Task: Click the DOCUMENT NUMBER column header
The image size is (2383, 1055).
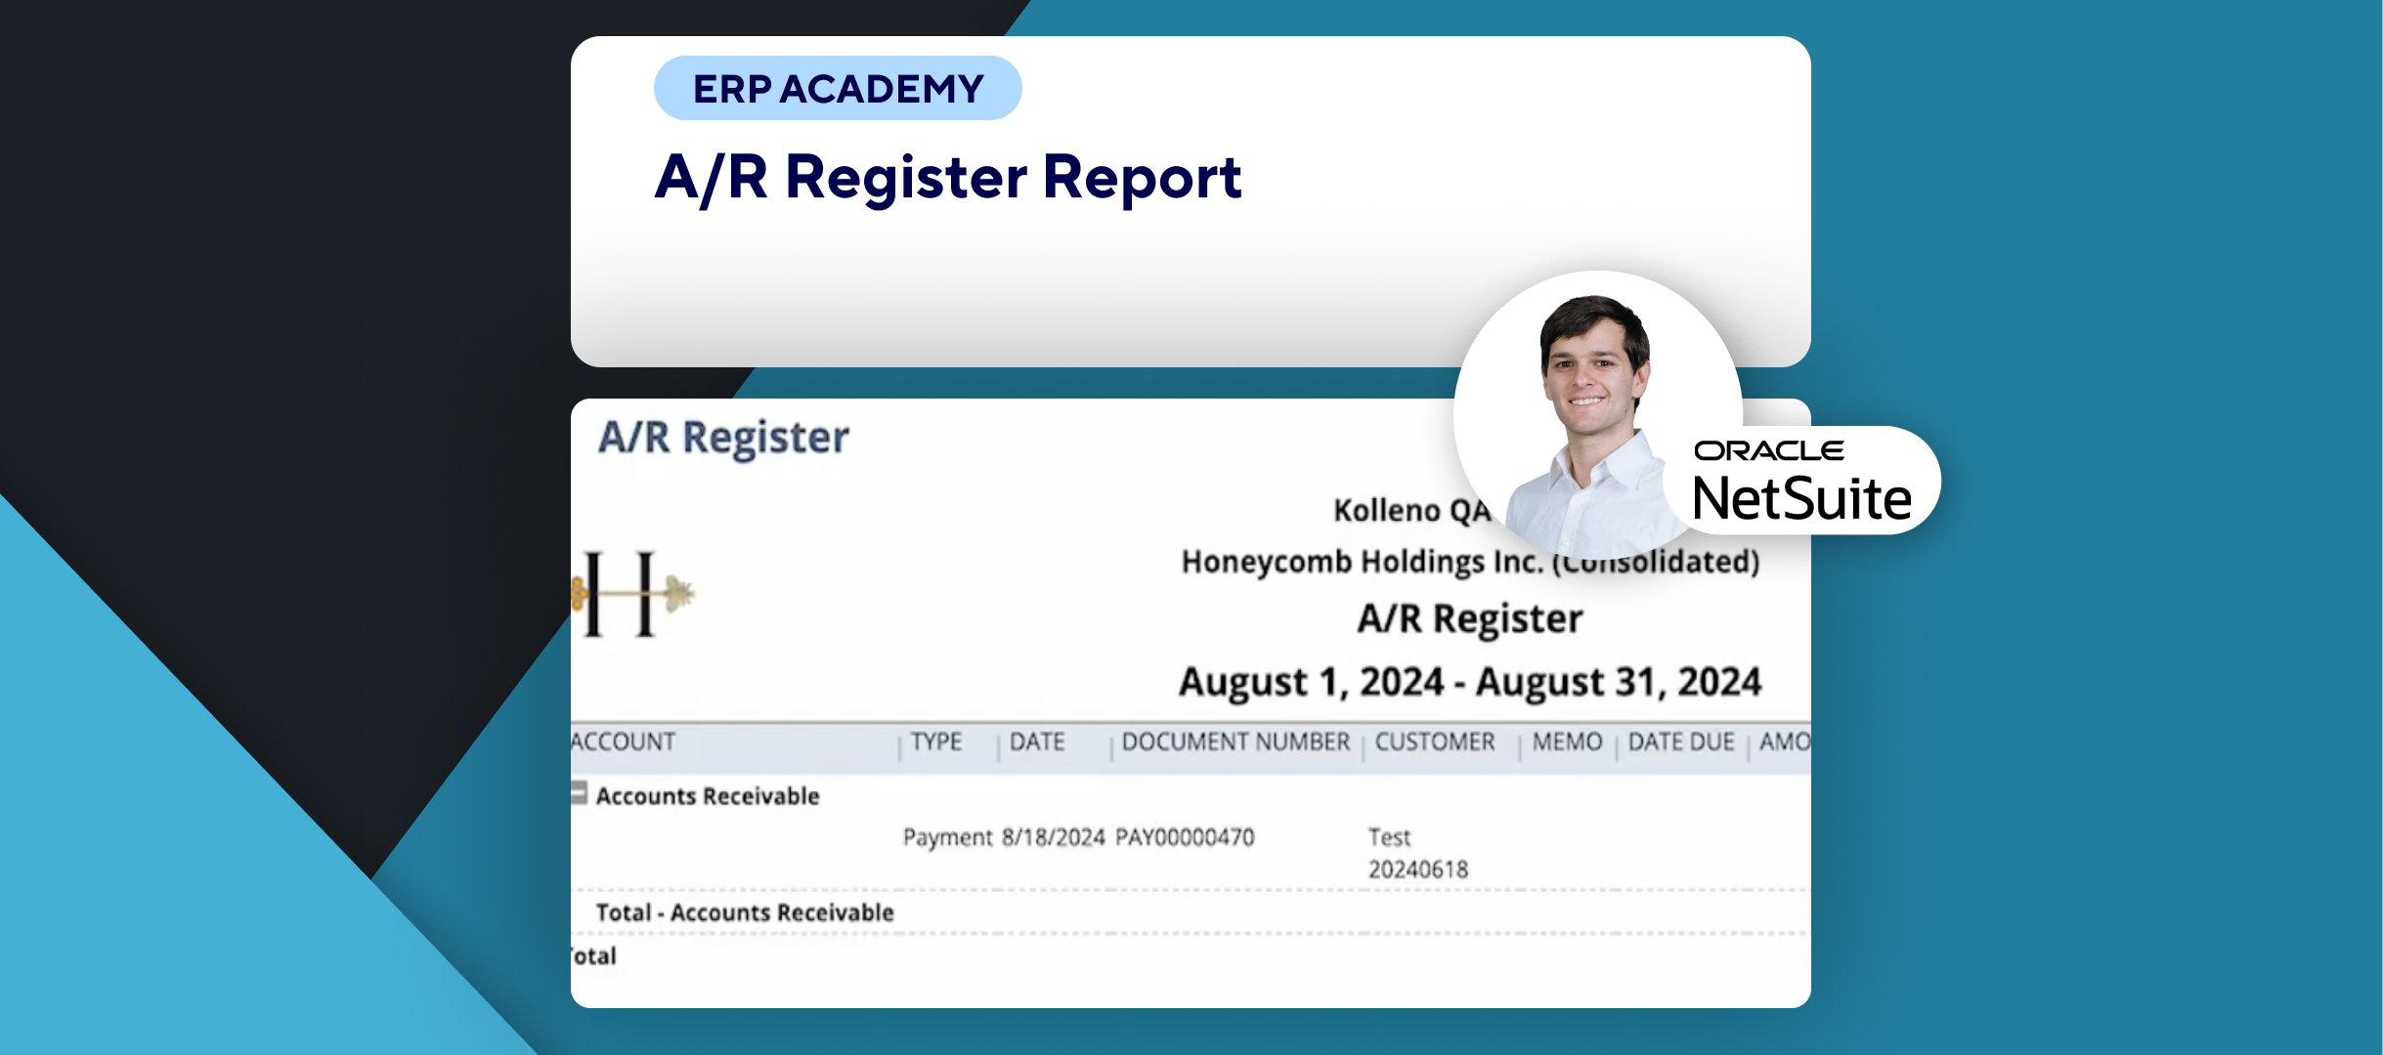Action: 1235,742
